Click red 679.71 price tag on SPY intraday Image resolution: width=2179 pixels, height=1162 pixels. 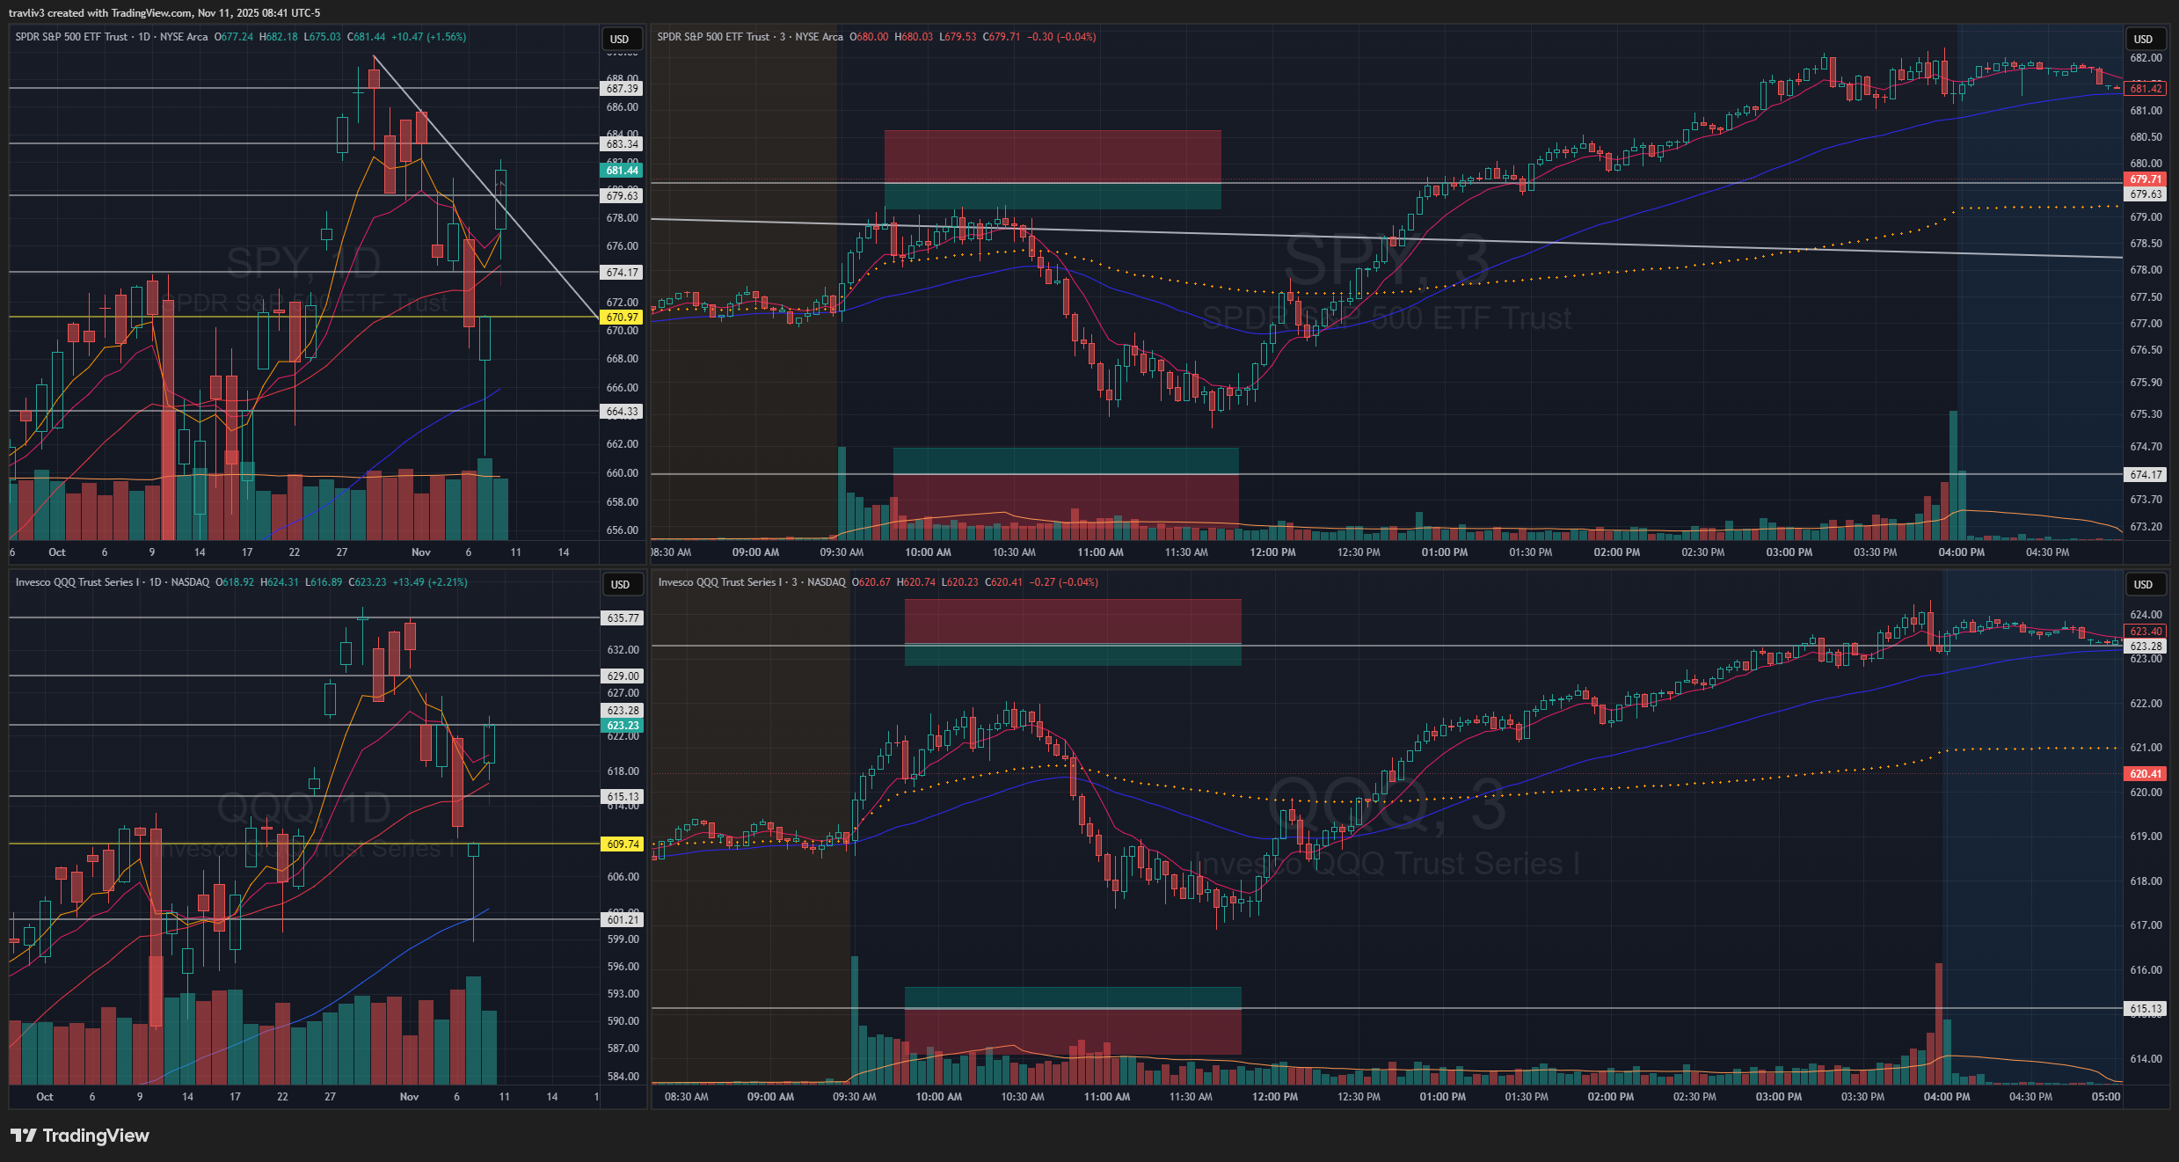tap(2146, 179)
